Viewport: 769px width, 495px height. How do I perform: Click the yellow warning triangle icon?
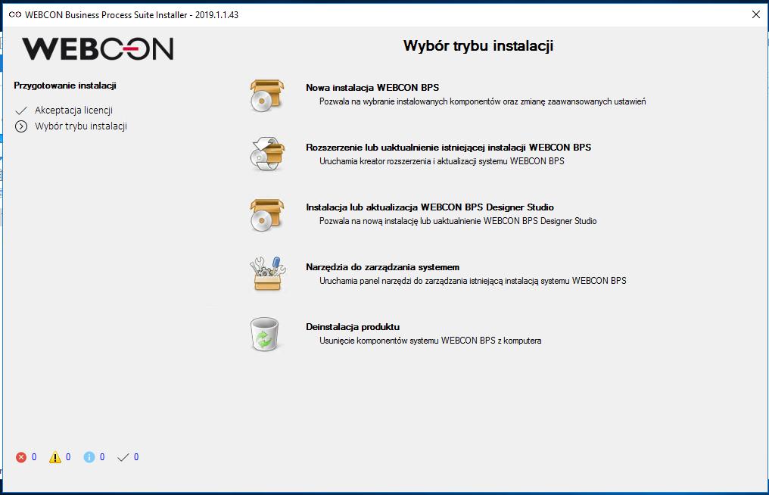pyautogui.click(x=55, y=457)
